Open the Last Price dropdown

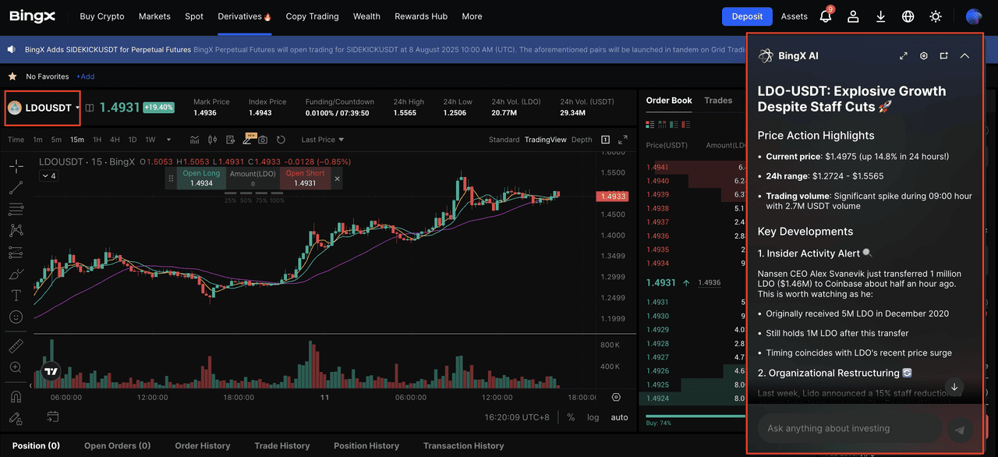click(323, 140)
